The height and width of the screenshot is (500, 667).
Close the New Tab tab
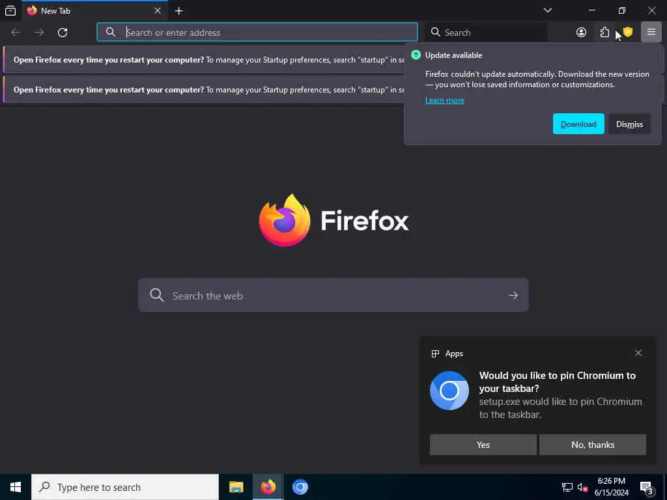point(158,10)
